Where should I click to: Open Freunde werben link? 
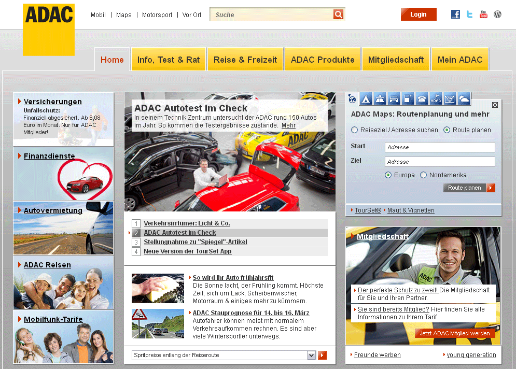[x=378, y=355]
